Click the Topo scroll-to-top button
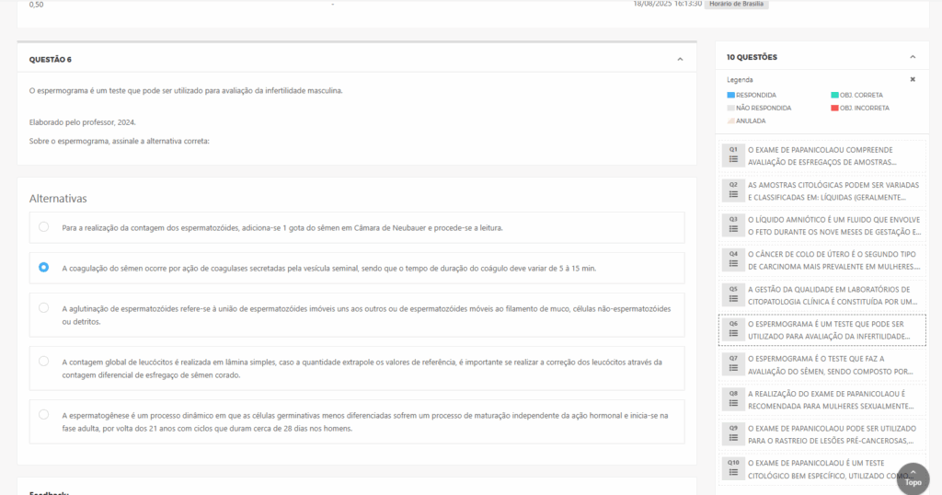 click(x=913, y=478)
